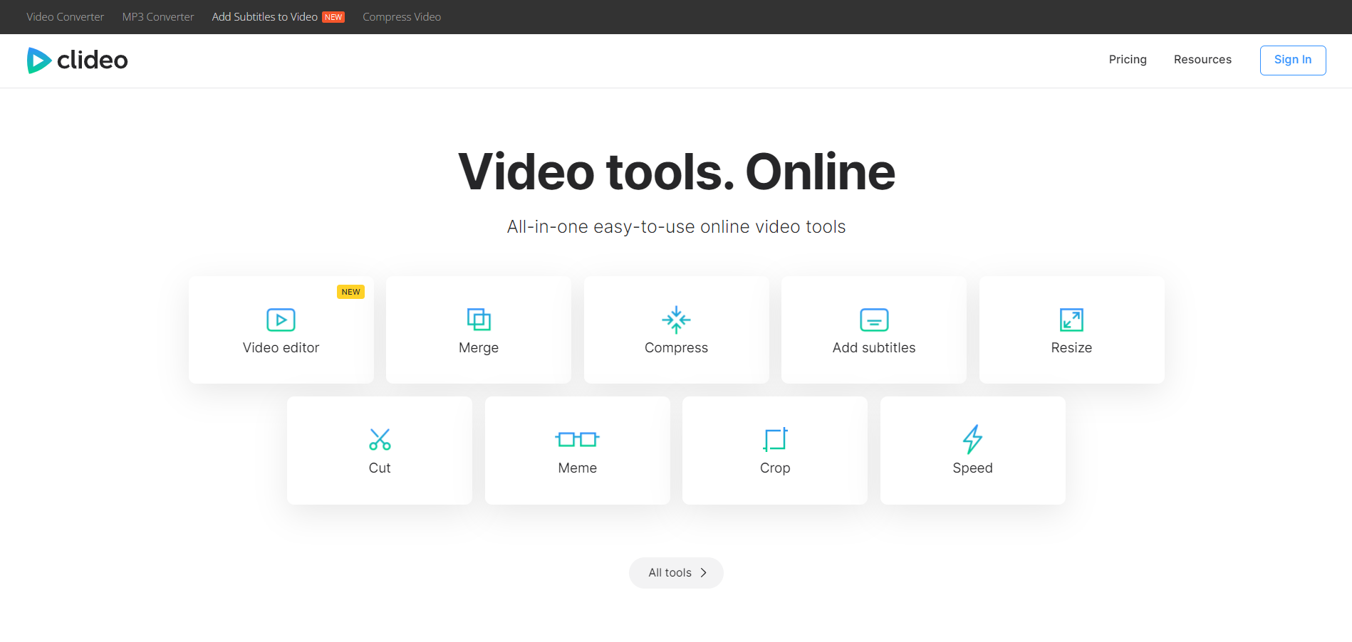Click the All tools button
The image size is (1352, 642).
(x=676, y=573)
